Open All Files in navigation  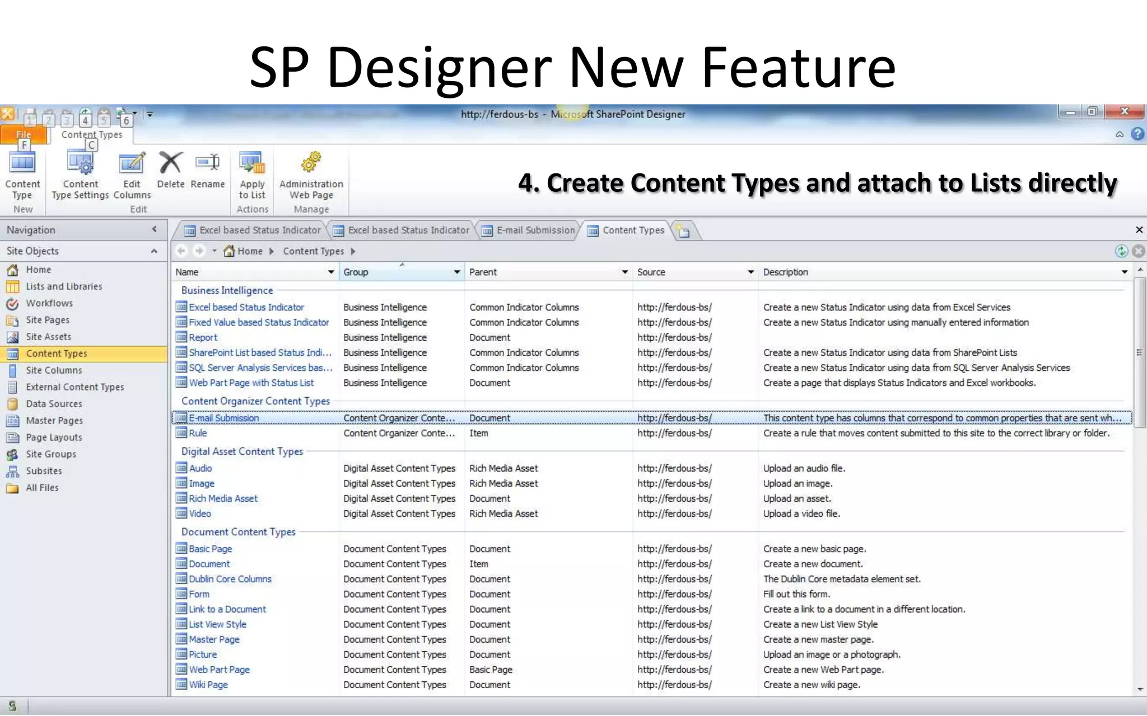(x=42, y=488)
